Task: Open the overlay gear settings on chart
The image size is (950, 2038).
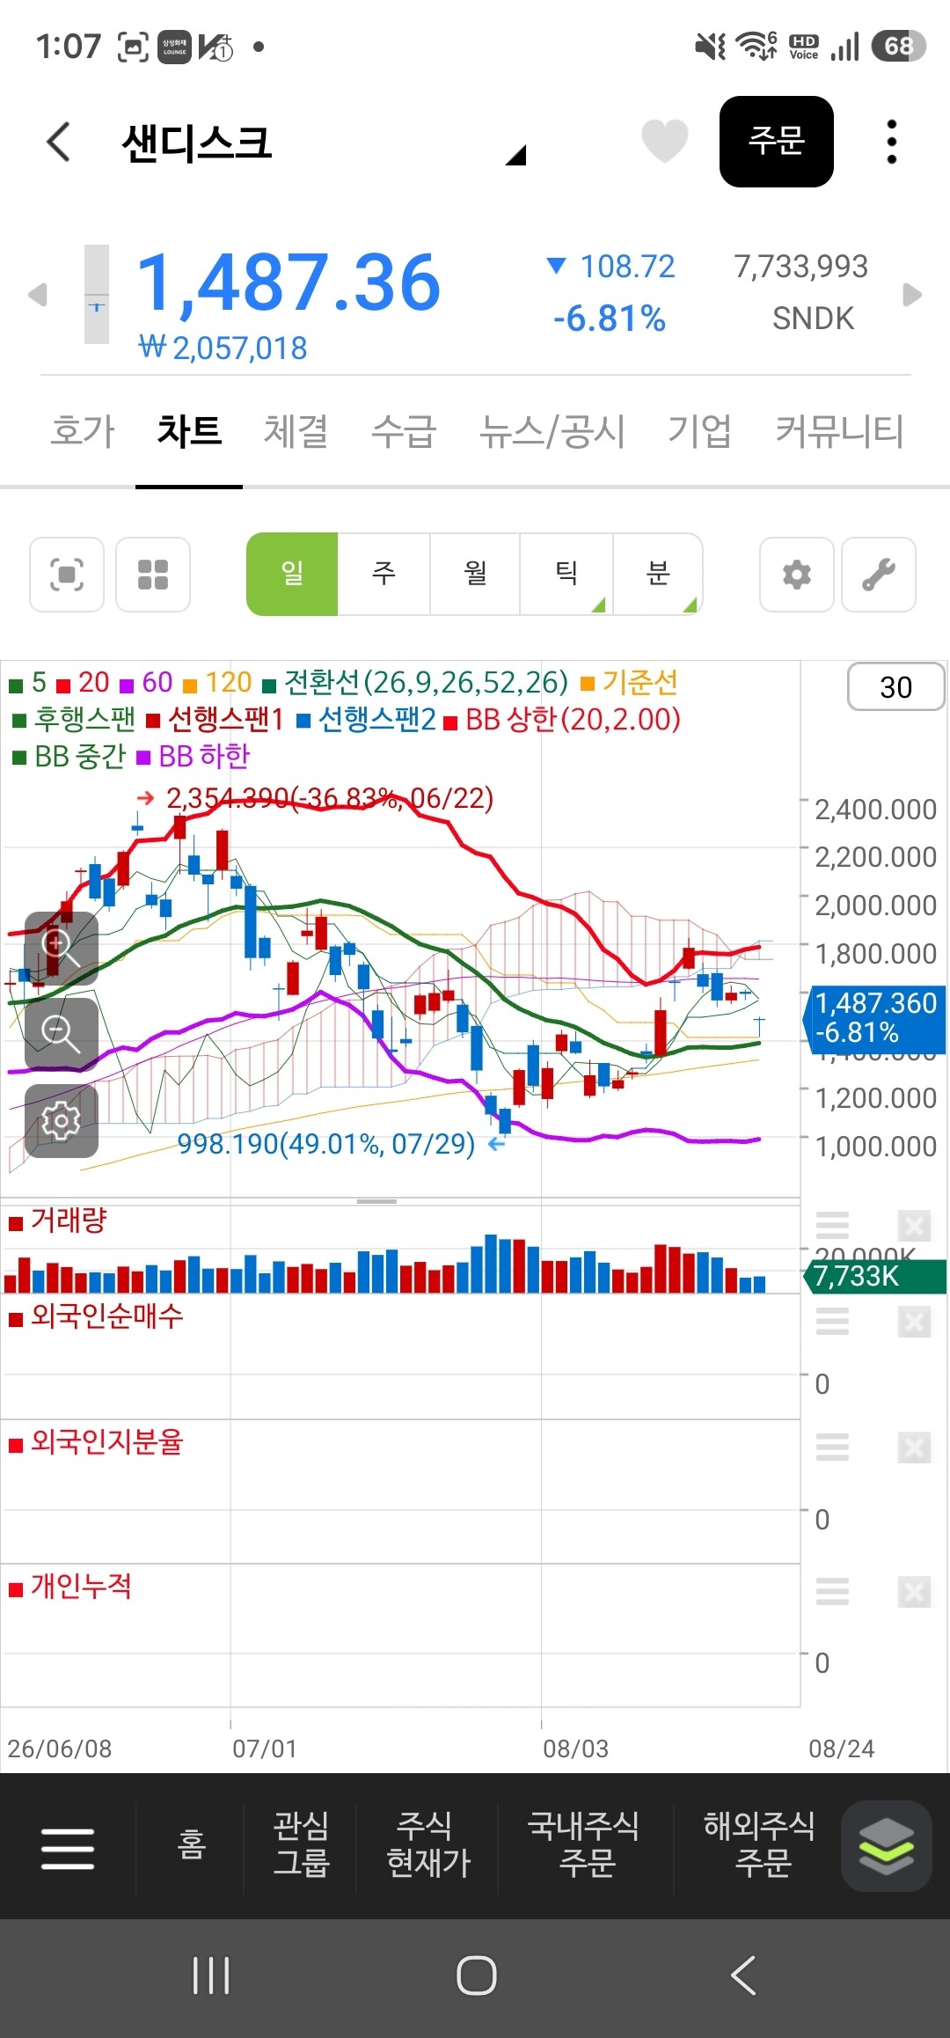Action: tap(61, 1120)
